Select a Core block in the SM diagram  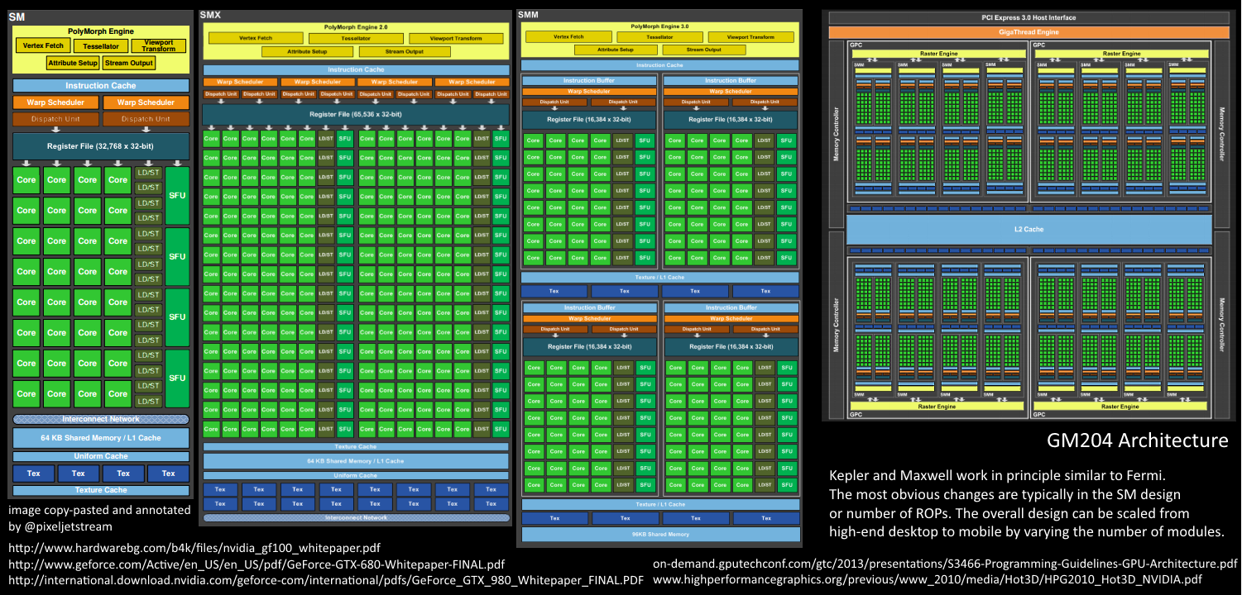27,179
